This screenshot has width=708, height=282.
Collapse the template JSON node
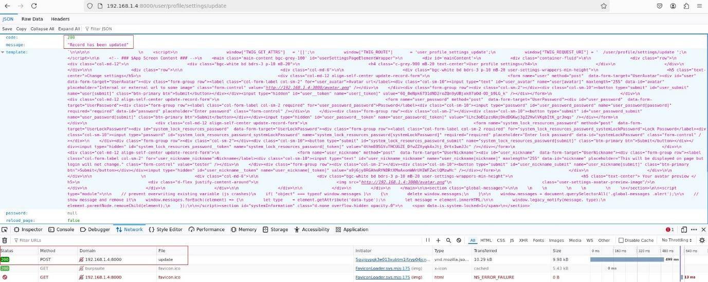[x=3, y=52]
